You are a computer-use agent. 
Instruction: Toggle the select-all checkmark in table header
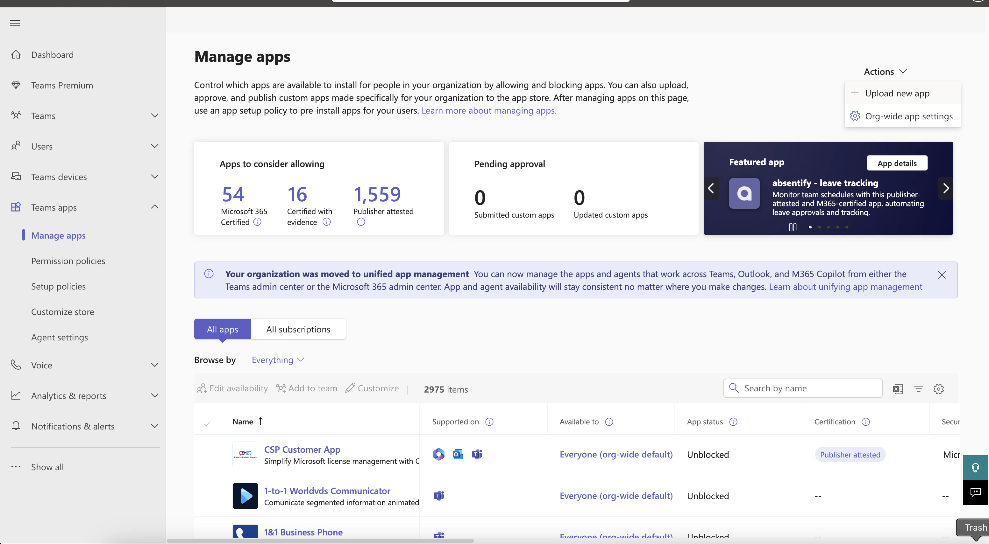tap(207, 423)
